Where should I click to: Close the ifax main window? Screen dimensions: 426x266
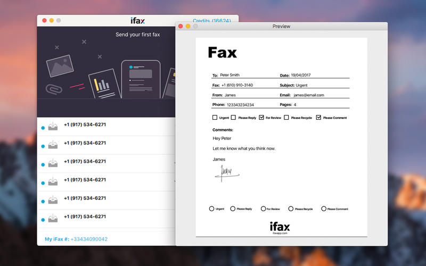[44, 20]
